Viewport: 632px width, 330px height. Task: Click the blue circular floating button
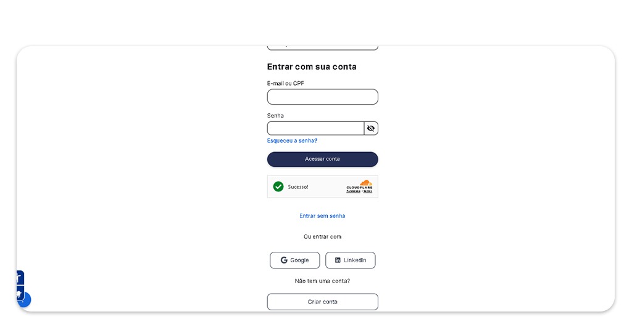point(25,300)
